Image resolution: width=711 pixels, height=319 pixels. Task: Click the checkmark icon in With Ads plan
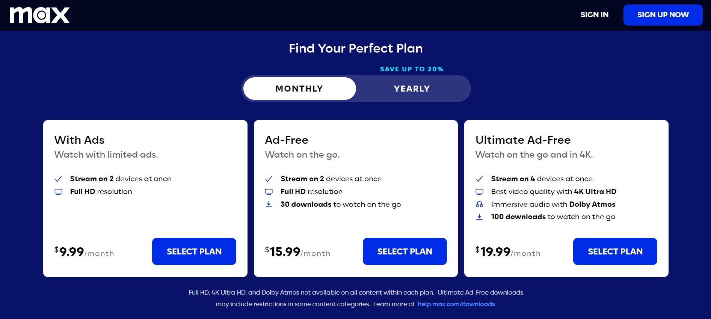pos(58,179)
